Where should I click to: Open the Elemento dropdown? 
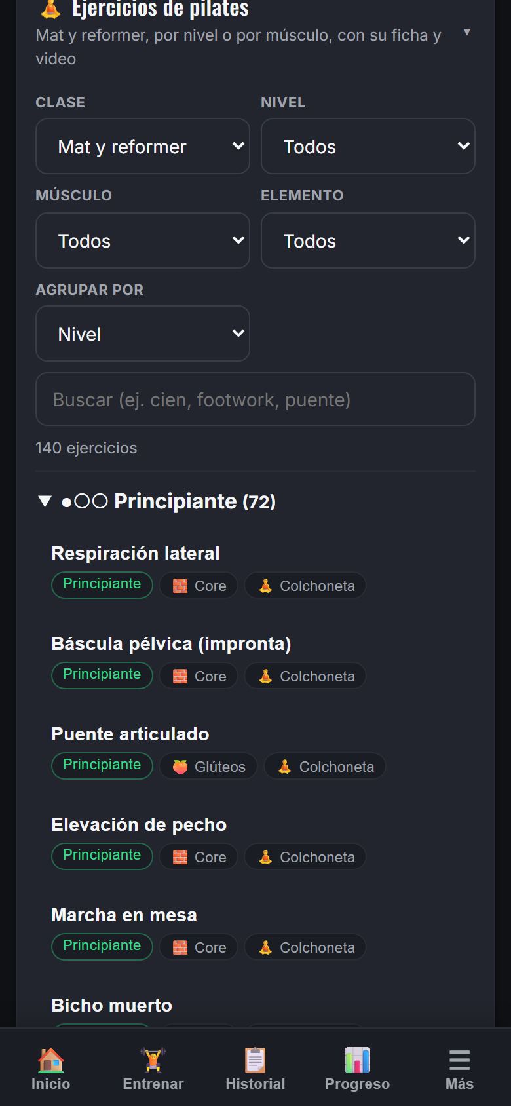[368, 240]
